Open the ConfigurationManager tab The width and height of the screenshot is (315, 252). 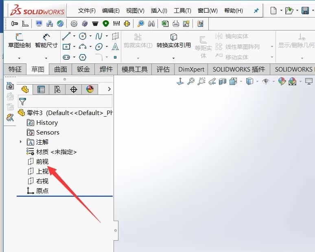[x=57, y=89]
